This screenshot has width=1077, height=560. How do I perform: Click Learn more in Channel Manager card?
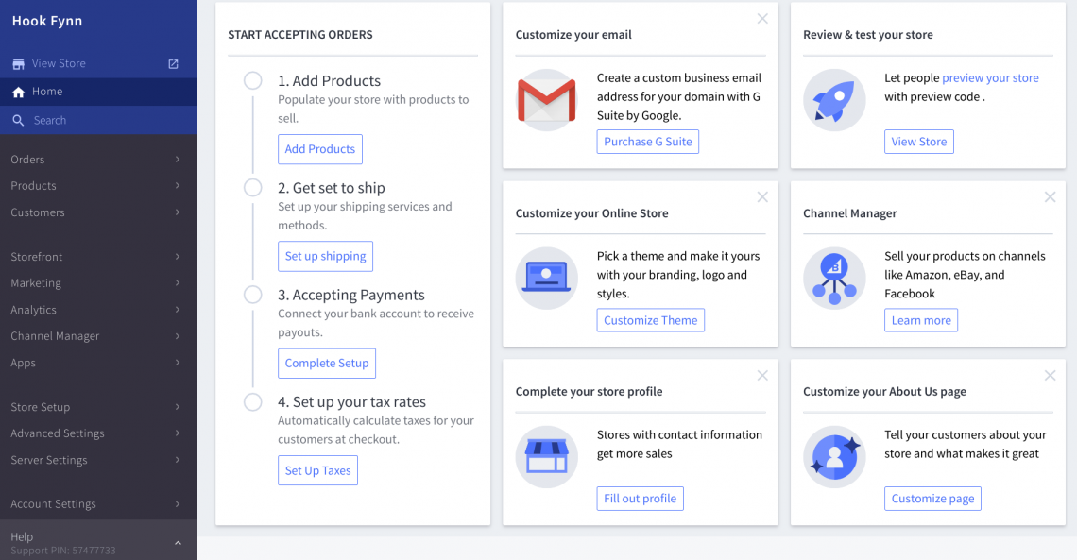(x=921, y=320)
